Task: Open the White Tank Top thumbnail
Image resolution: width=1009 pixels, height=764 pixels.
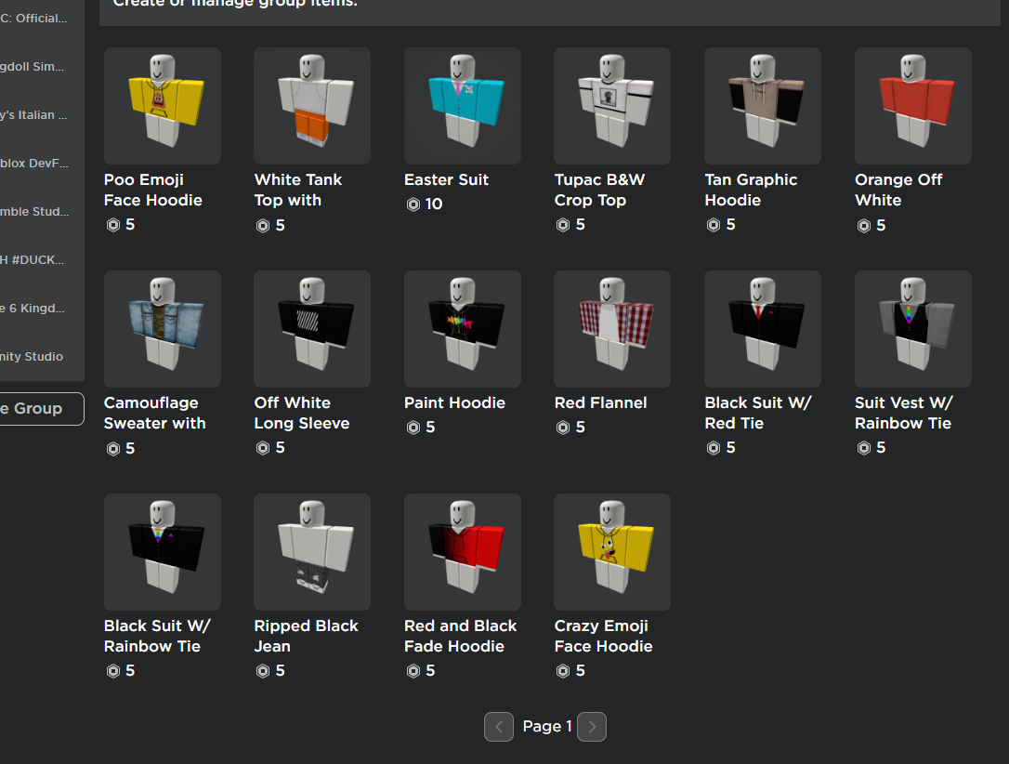Action: point(312,106)
